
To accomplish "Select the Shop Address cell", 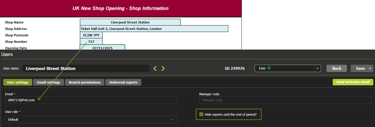I will click(154, 29).
